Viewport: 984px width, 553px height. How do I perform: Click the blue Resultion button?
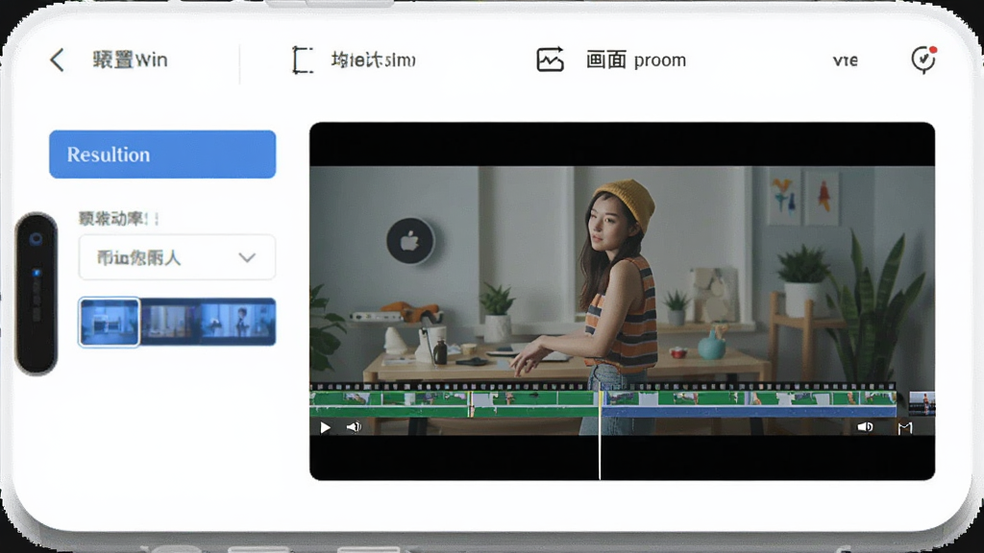tap(162, 155)
